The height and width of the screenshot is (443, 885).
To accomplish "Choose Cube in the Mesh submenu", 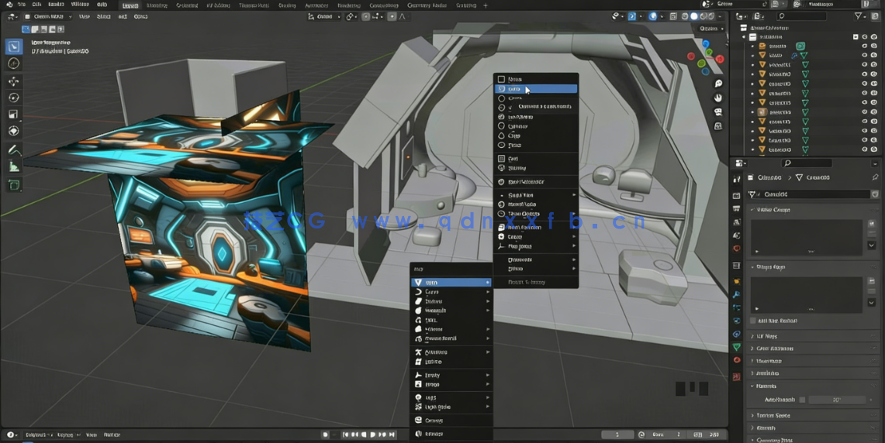I will [536, 89].
